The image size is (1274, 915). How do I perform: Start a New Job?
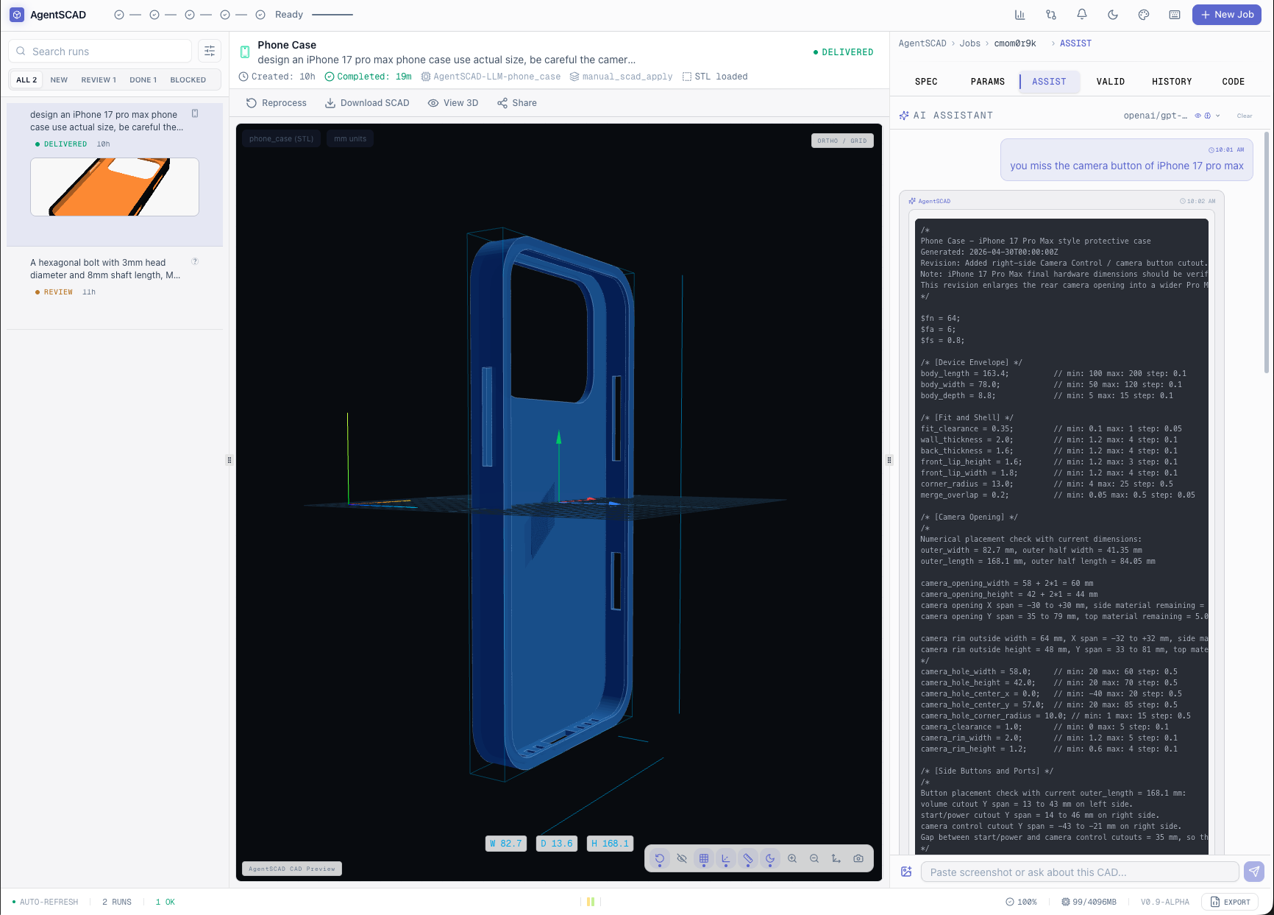pos(1227,15)
